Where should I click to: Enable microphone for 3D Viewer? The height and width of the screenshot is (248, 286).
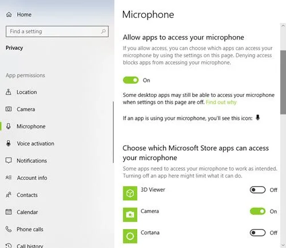tap(257, 190)
